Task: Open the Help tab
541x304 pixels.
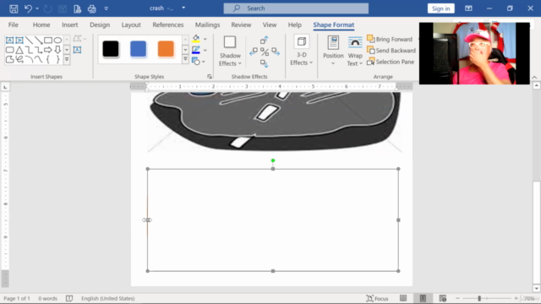Action: coord(295,24)
